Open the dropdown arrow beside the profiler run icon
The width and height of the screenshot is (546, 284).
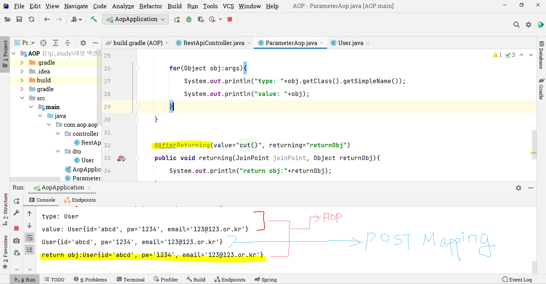point(220,19)
